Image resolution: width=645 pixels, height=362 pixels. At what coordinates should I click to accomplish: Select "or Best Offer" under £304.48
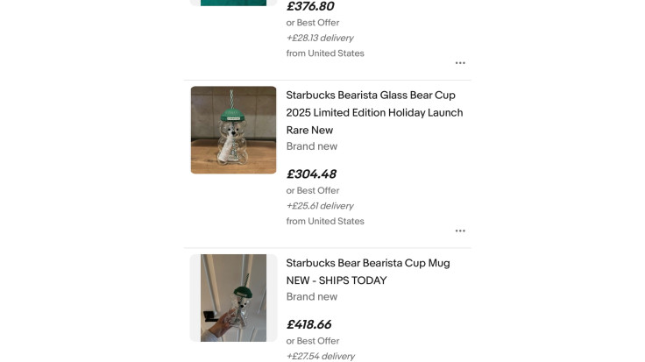click(313, 190)
